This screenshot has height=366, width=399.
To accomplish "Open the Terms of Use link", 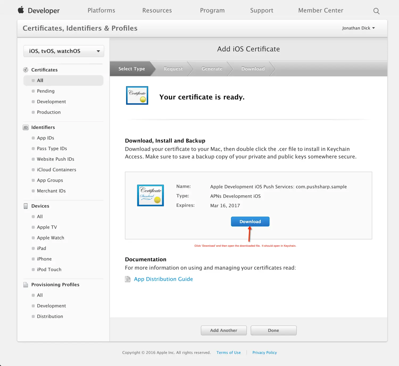I will click(x=228, y=352).
